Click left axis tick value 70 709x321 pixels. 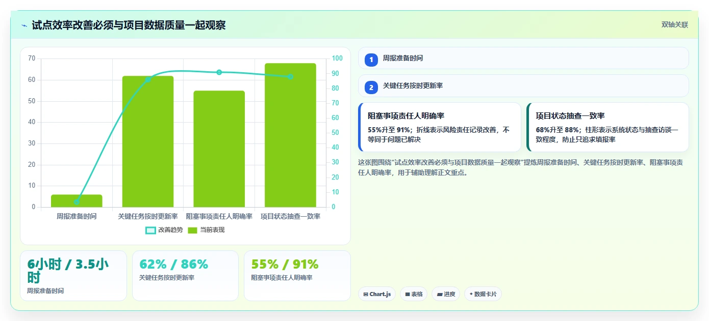coord(32,59)
